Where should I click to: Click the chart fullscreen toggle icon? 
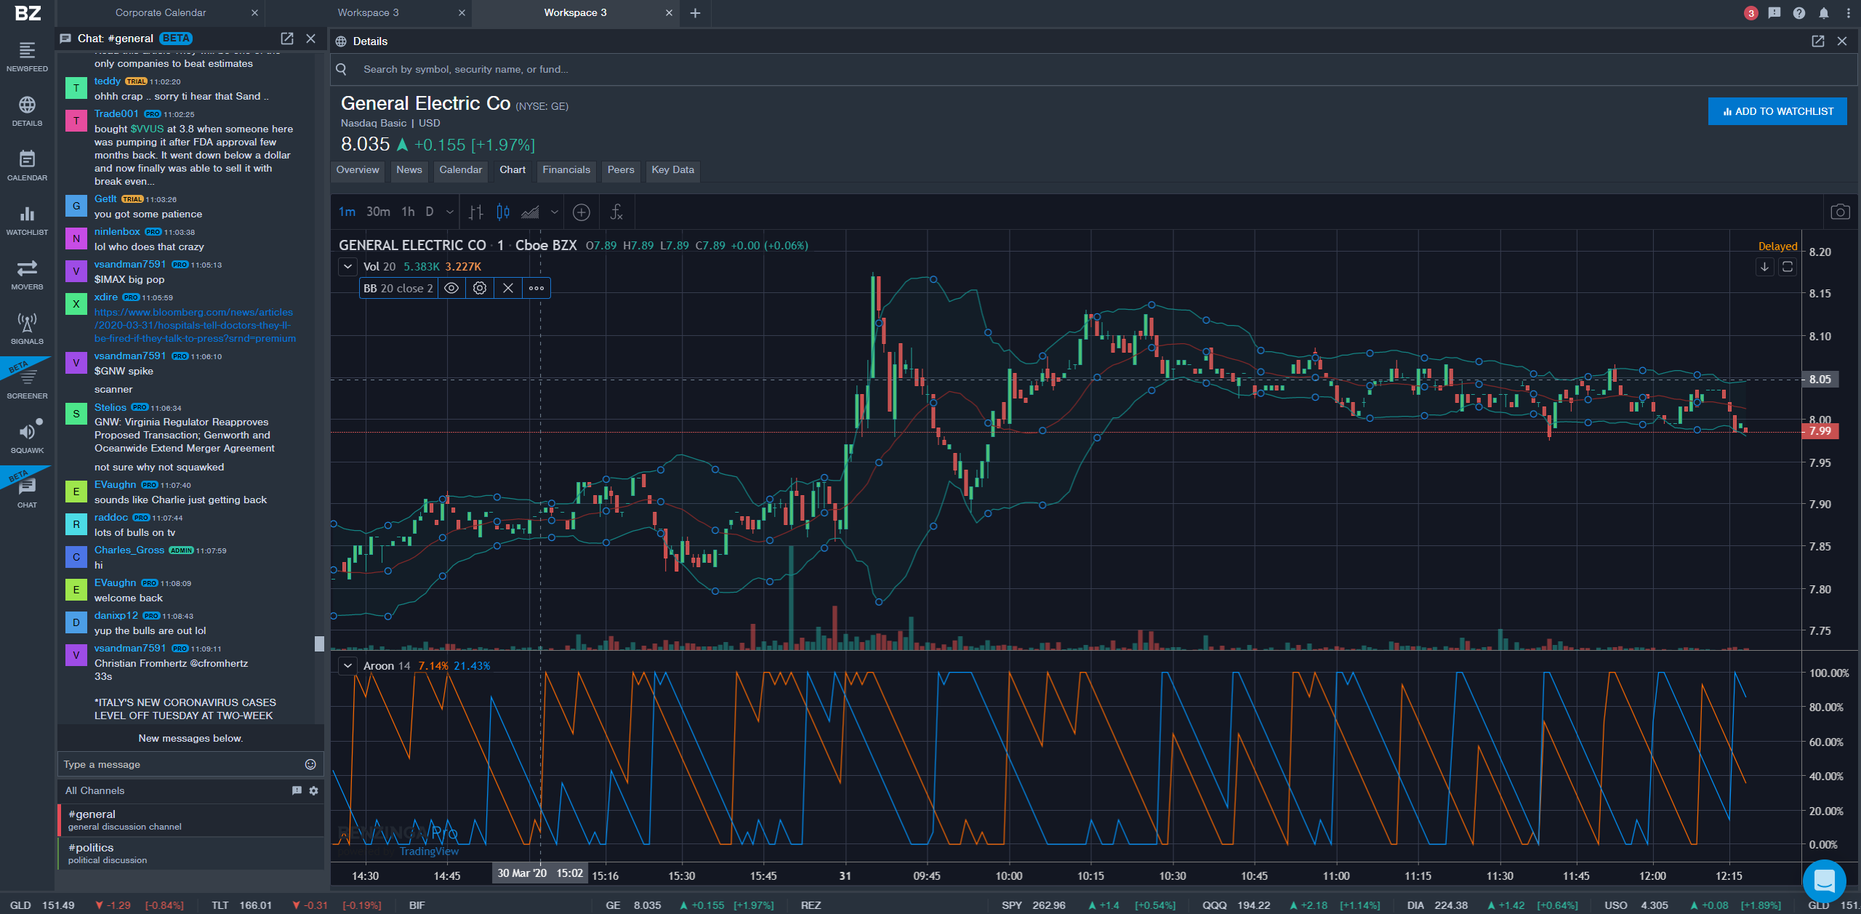pyautogui.click(x=1788, y=267)
